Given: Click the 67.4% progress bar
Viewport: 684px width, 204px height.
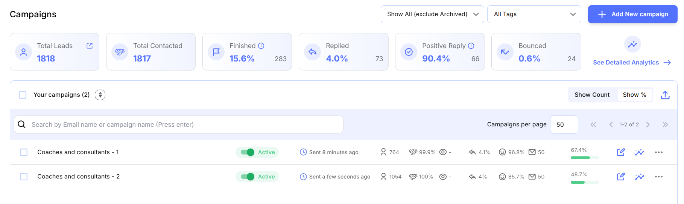Looking at the screenshot, I should point(585,157).
